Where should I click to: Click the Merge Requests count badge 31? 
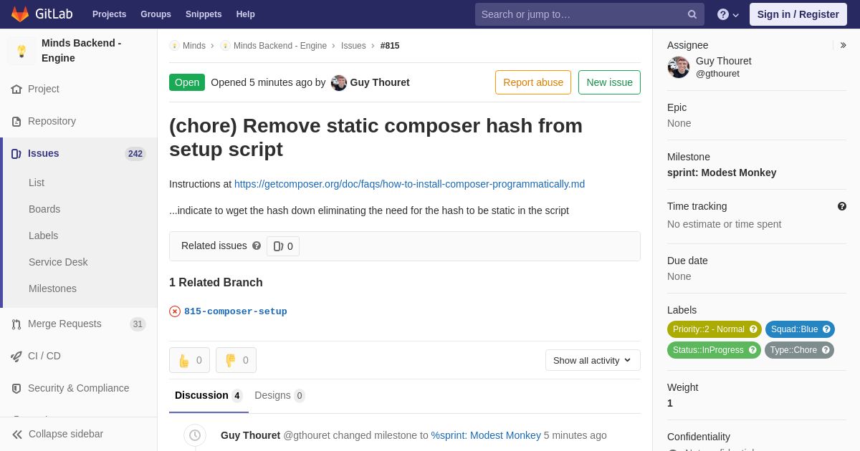pyautogui.click(x=138, y=324)
